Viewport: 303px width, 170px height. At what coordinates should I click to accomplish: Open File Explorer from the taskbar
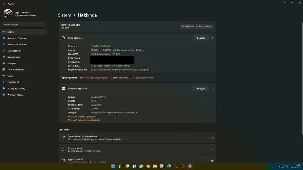[x=155, y=166]
